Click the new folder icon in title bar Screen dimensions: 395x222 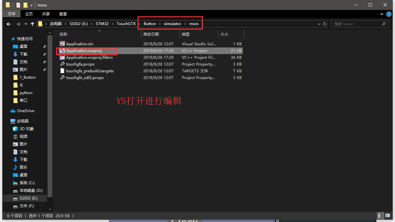pyautogui.click(x=25, y=5)
